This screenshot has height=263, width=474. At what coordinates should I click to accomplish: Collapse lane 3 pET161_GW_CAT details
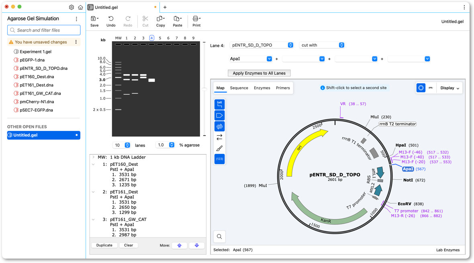click(94, 220)
